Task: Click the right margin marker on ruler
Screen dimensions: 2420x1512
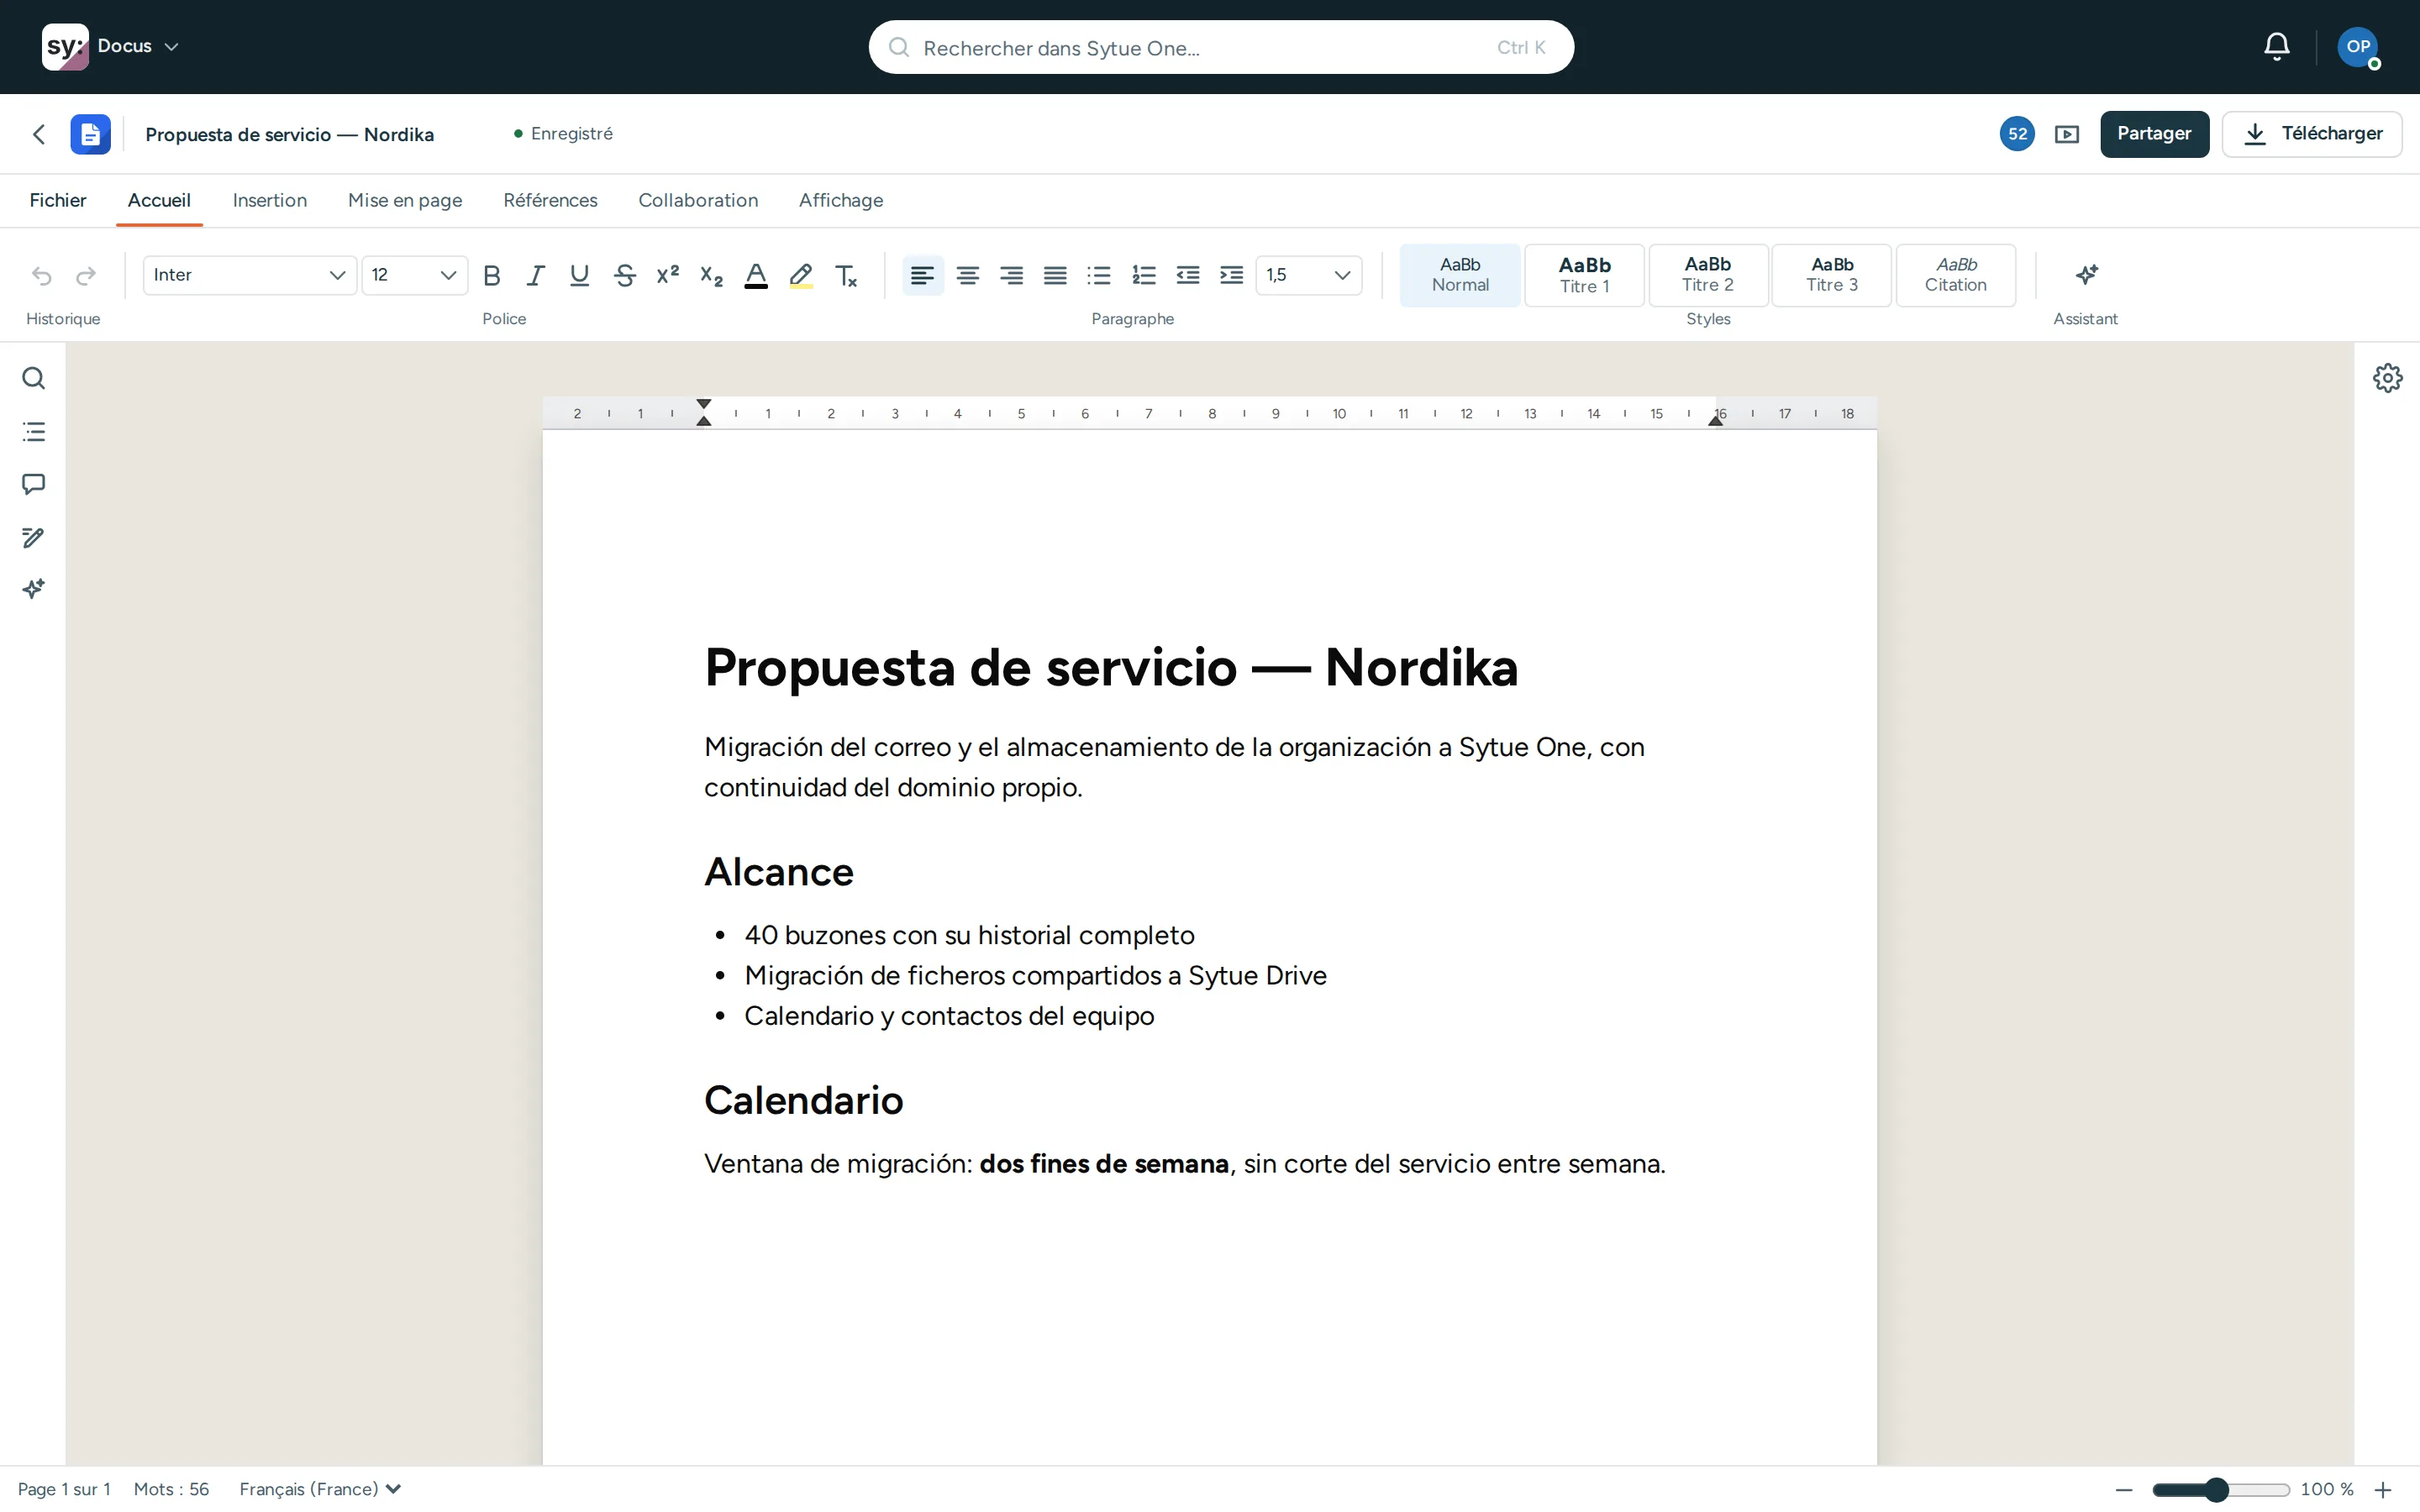Action: [x=1716, y=420]
